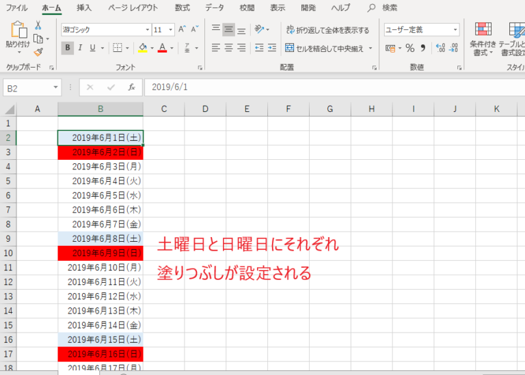
Task: Switch to the 表示 tab
Action: (x=278, y=8)
